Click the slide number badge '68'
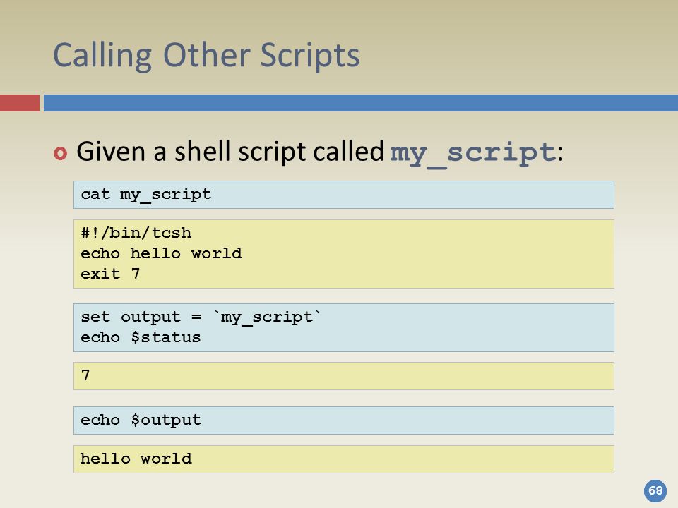Viewport: 678px width, 508px height. pyautogui.click(x=655, y=491)
